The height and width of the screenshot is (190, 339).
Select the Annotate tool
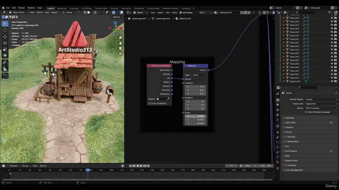[5, 62]
